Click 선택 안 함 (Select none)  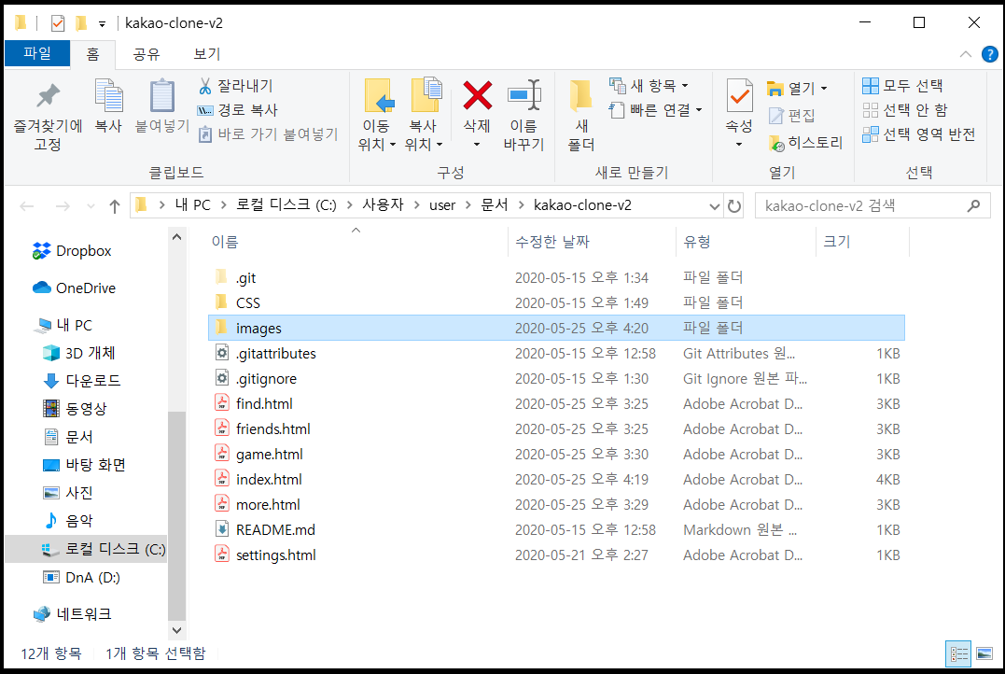pos(905,109)
